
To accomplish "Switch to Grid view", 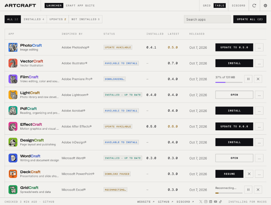I will tap(207, 6).
